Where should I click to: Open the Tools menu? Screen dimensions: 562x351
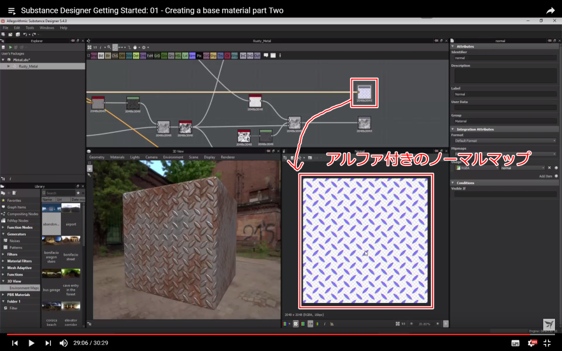click(30, 27)
